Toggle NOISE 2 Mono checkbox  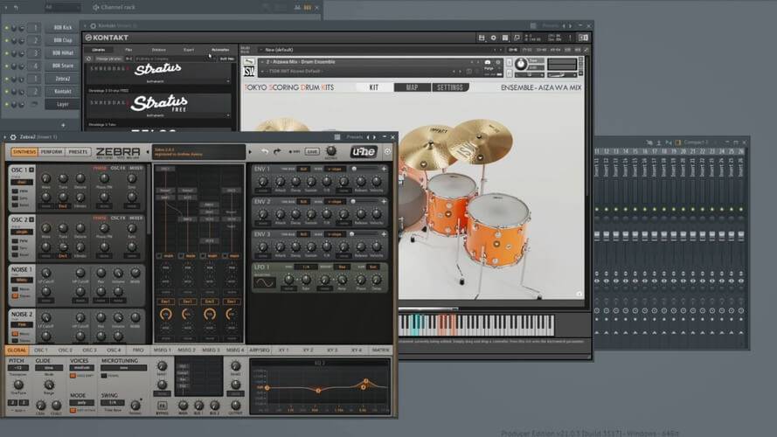tap(16, 334)
